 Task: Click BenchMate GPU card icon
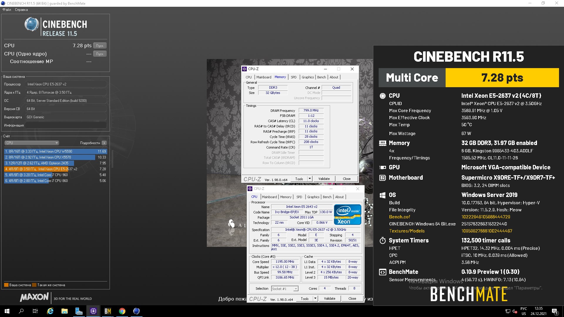pyautogui.click(x=382, y=168)
